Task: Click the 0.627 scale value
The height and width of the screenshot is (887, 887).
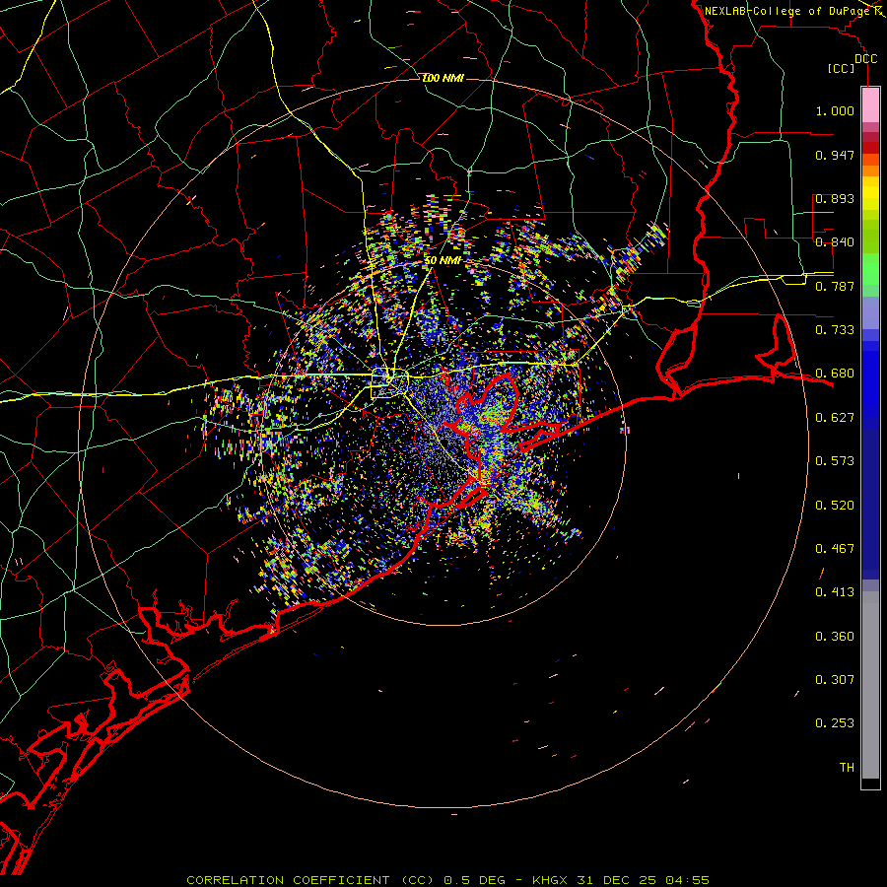Action: click(835, 418)
